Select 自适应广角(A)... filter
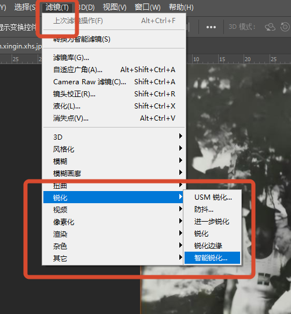 pos(114,70)
